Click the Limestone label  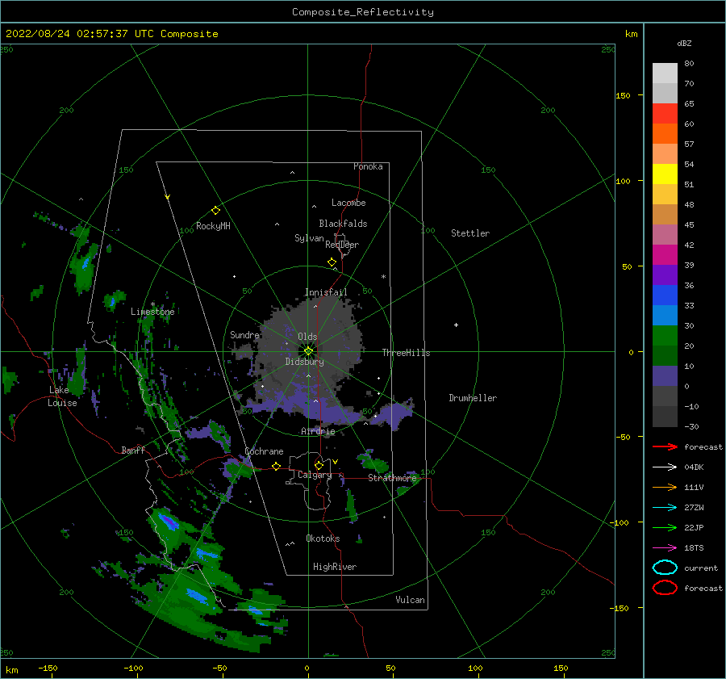click(x=152, y=312)
